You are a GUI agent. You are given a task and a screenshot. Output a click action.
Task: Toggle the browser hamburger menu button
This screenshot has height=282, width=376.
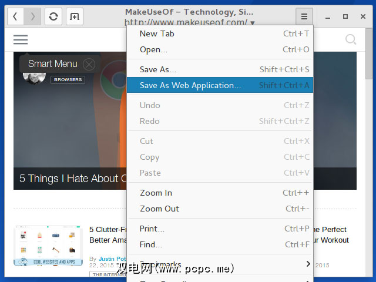tap(304, 16)
